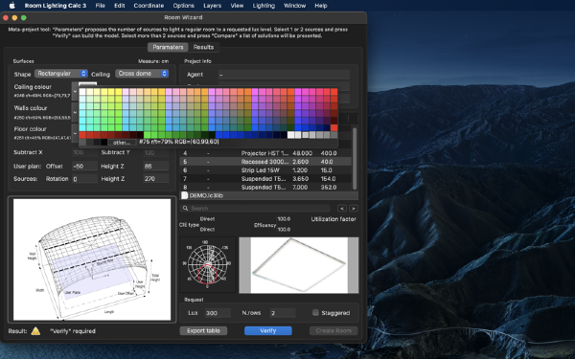This screenshot has height=359, width=575.
Task: Open the Edit menu
Action: (x=120, y=6)
